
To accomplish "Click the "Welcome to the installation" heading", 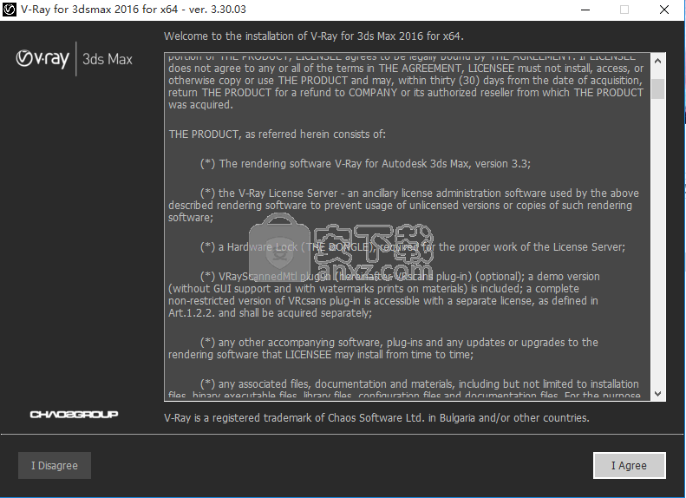I will (x=314, y=36).
